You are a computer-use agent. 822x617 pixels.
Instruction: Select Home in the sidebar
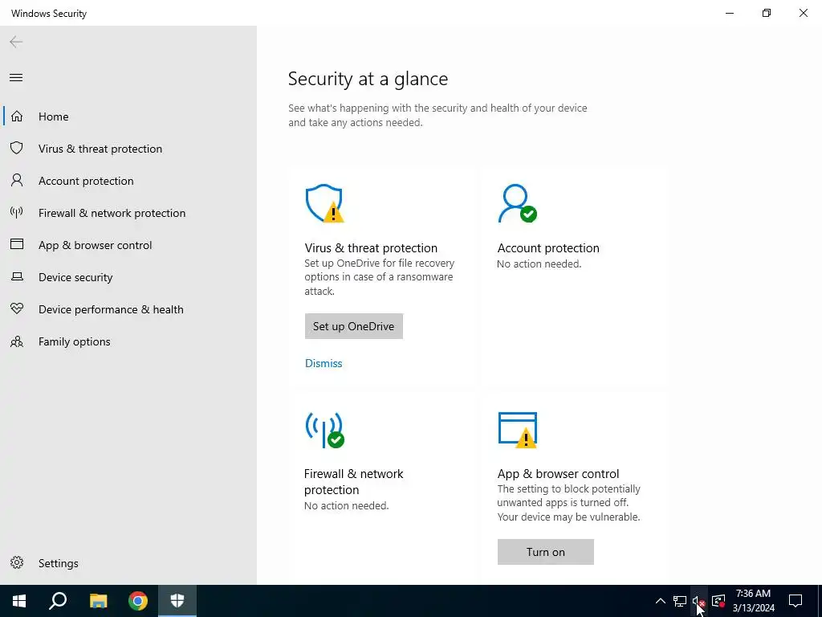click(128, 116)
